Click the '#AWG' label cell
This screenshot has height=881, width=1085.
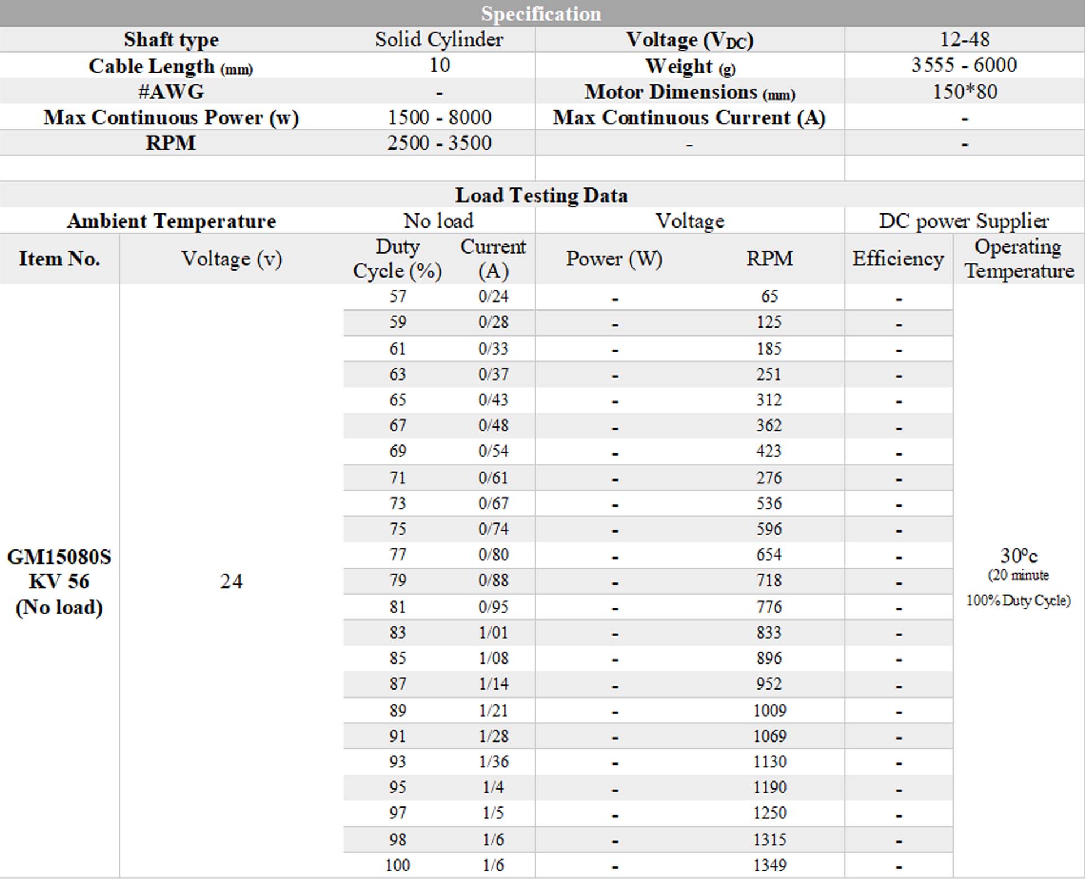click(171, 91)
